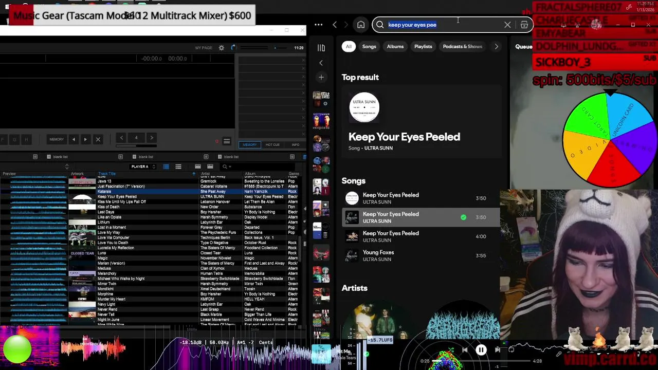Screen dimensions: 658x370
Task: Collapse the Spotify library sidebar arrow
Action: (x=321, y=63)
